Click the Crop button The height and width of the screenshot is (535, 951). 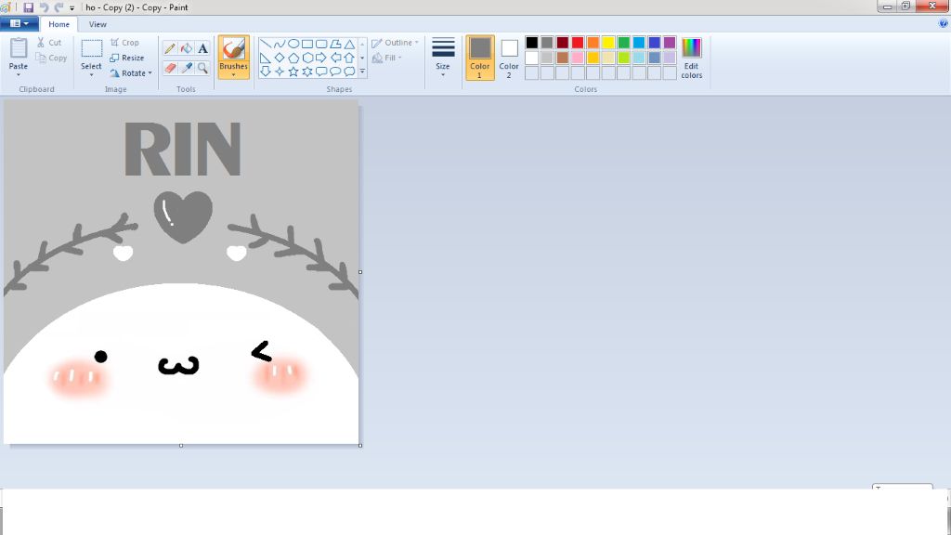click(124, 43)
